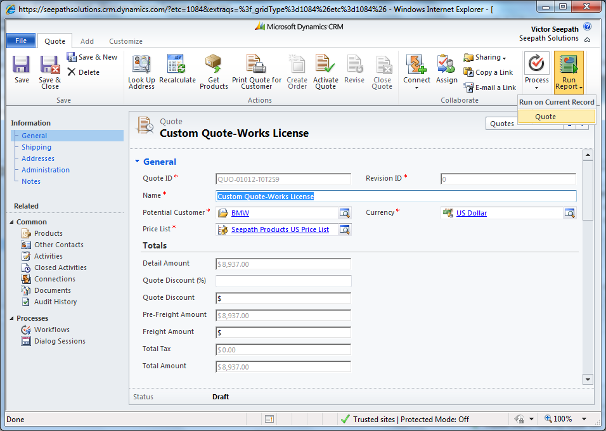This screenshot has width=606, height=431.
Task: Collapse the General section triangle
Action: click(136, 162)
